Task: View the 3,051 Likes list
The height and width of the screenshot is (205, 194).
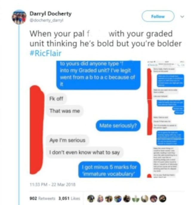Action: (x=69, y=198)
